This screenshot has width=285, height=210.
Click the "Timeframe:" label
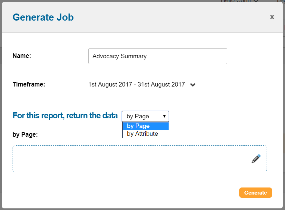(29, 85)
